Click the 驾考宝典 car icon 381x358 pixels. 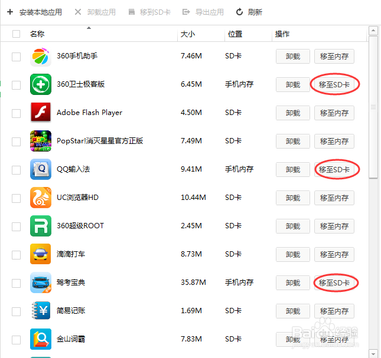tap(41, 283)
